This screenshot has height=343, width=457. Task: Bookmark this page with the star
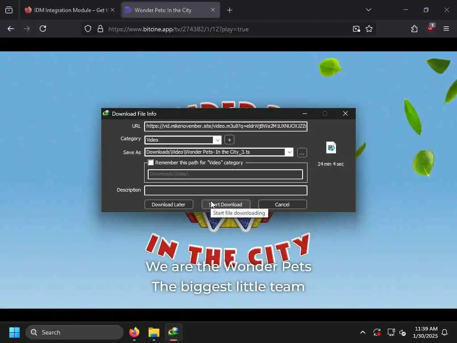point(369,29)
